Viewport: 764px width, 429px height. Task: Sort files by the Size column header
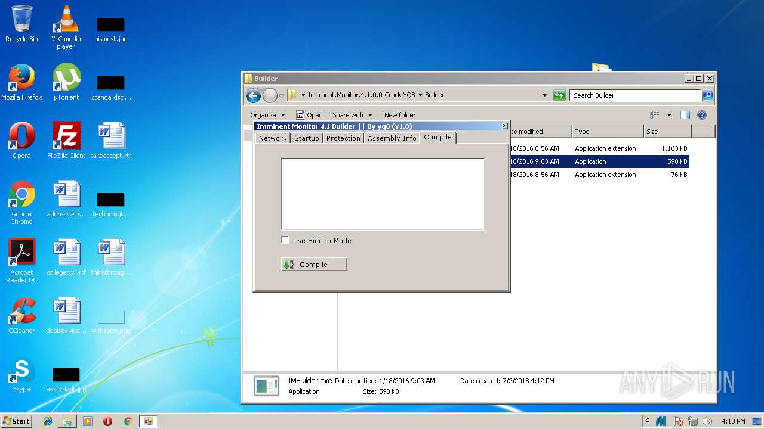667,132
